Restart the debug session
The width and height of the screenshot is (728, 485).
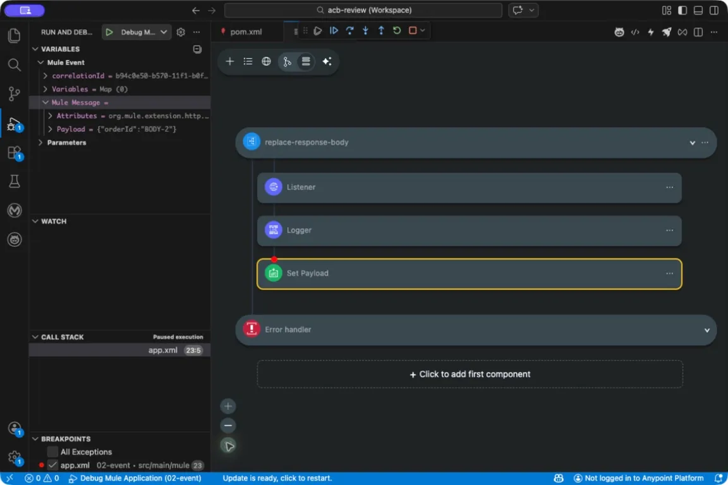[x=397, y=31]
